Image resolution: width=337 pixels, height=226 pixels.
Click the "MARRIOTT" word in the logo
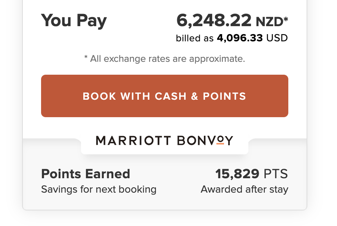(x=134, y=141)
